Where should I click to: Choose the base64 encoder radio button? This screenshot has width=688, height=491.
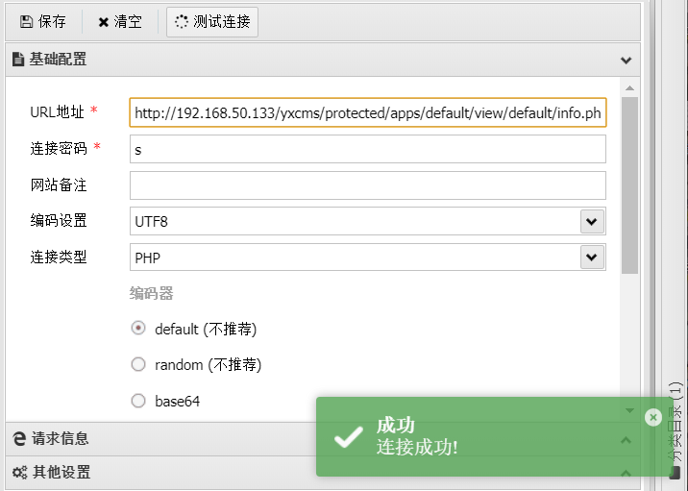[x=138, y=402]
